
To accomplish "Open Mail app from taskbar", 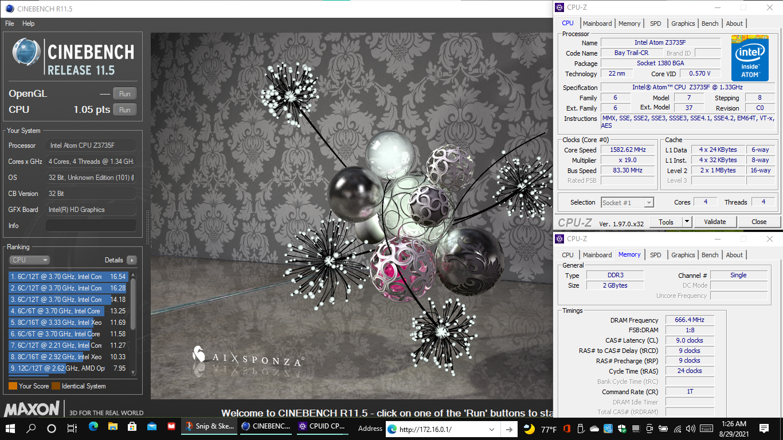I will pos(152,427).
